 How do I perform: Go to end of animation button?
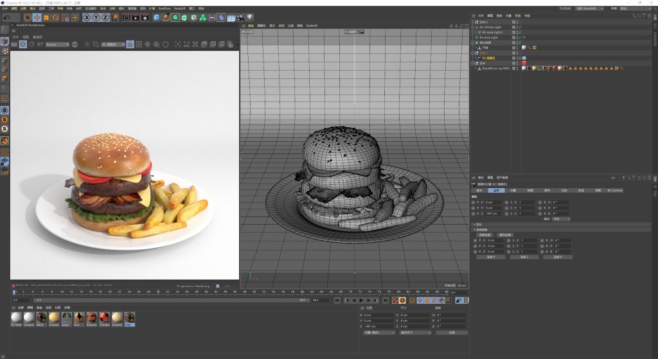(386, 301)
